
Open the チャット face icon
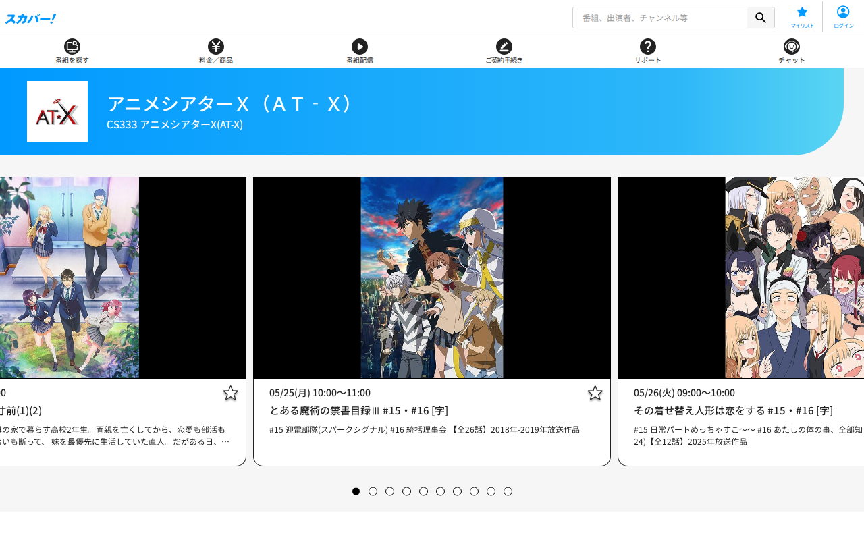pyautogui.click(x=792, y=47)
